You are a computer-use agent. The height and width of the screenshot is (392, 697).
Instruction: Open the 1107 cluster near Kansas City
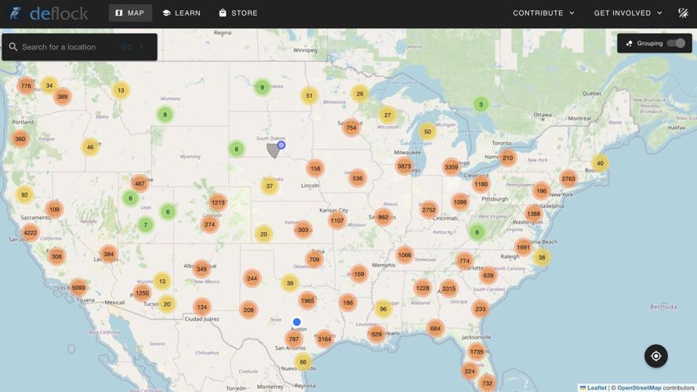[x=337, y=220]
